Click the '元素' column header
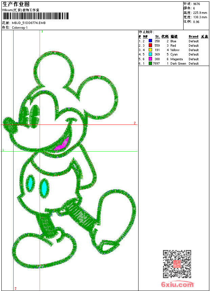Image resolution: width=210 pixels, height=291 pixels. coord(205,37)
